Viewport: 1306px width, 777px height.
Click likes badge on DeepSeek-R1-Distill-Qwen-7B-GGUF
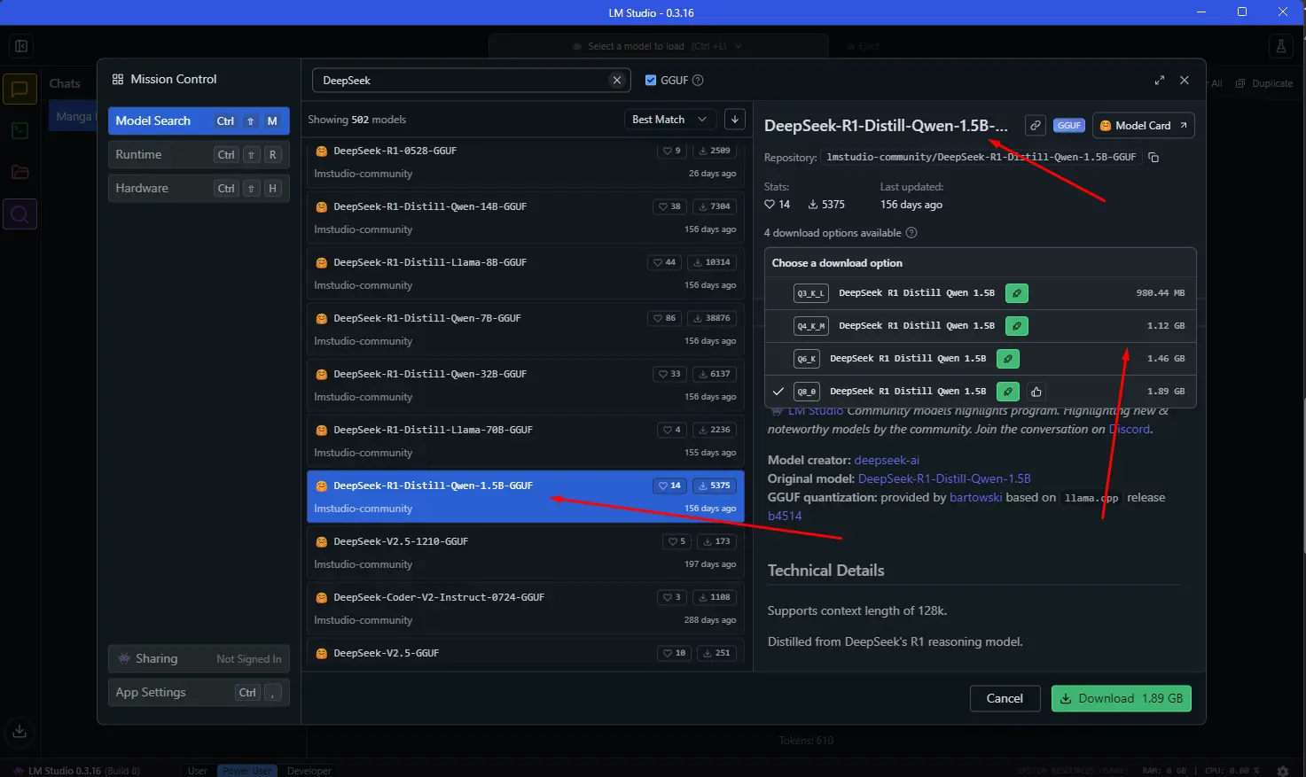coord(665,318)
